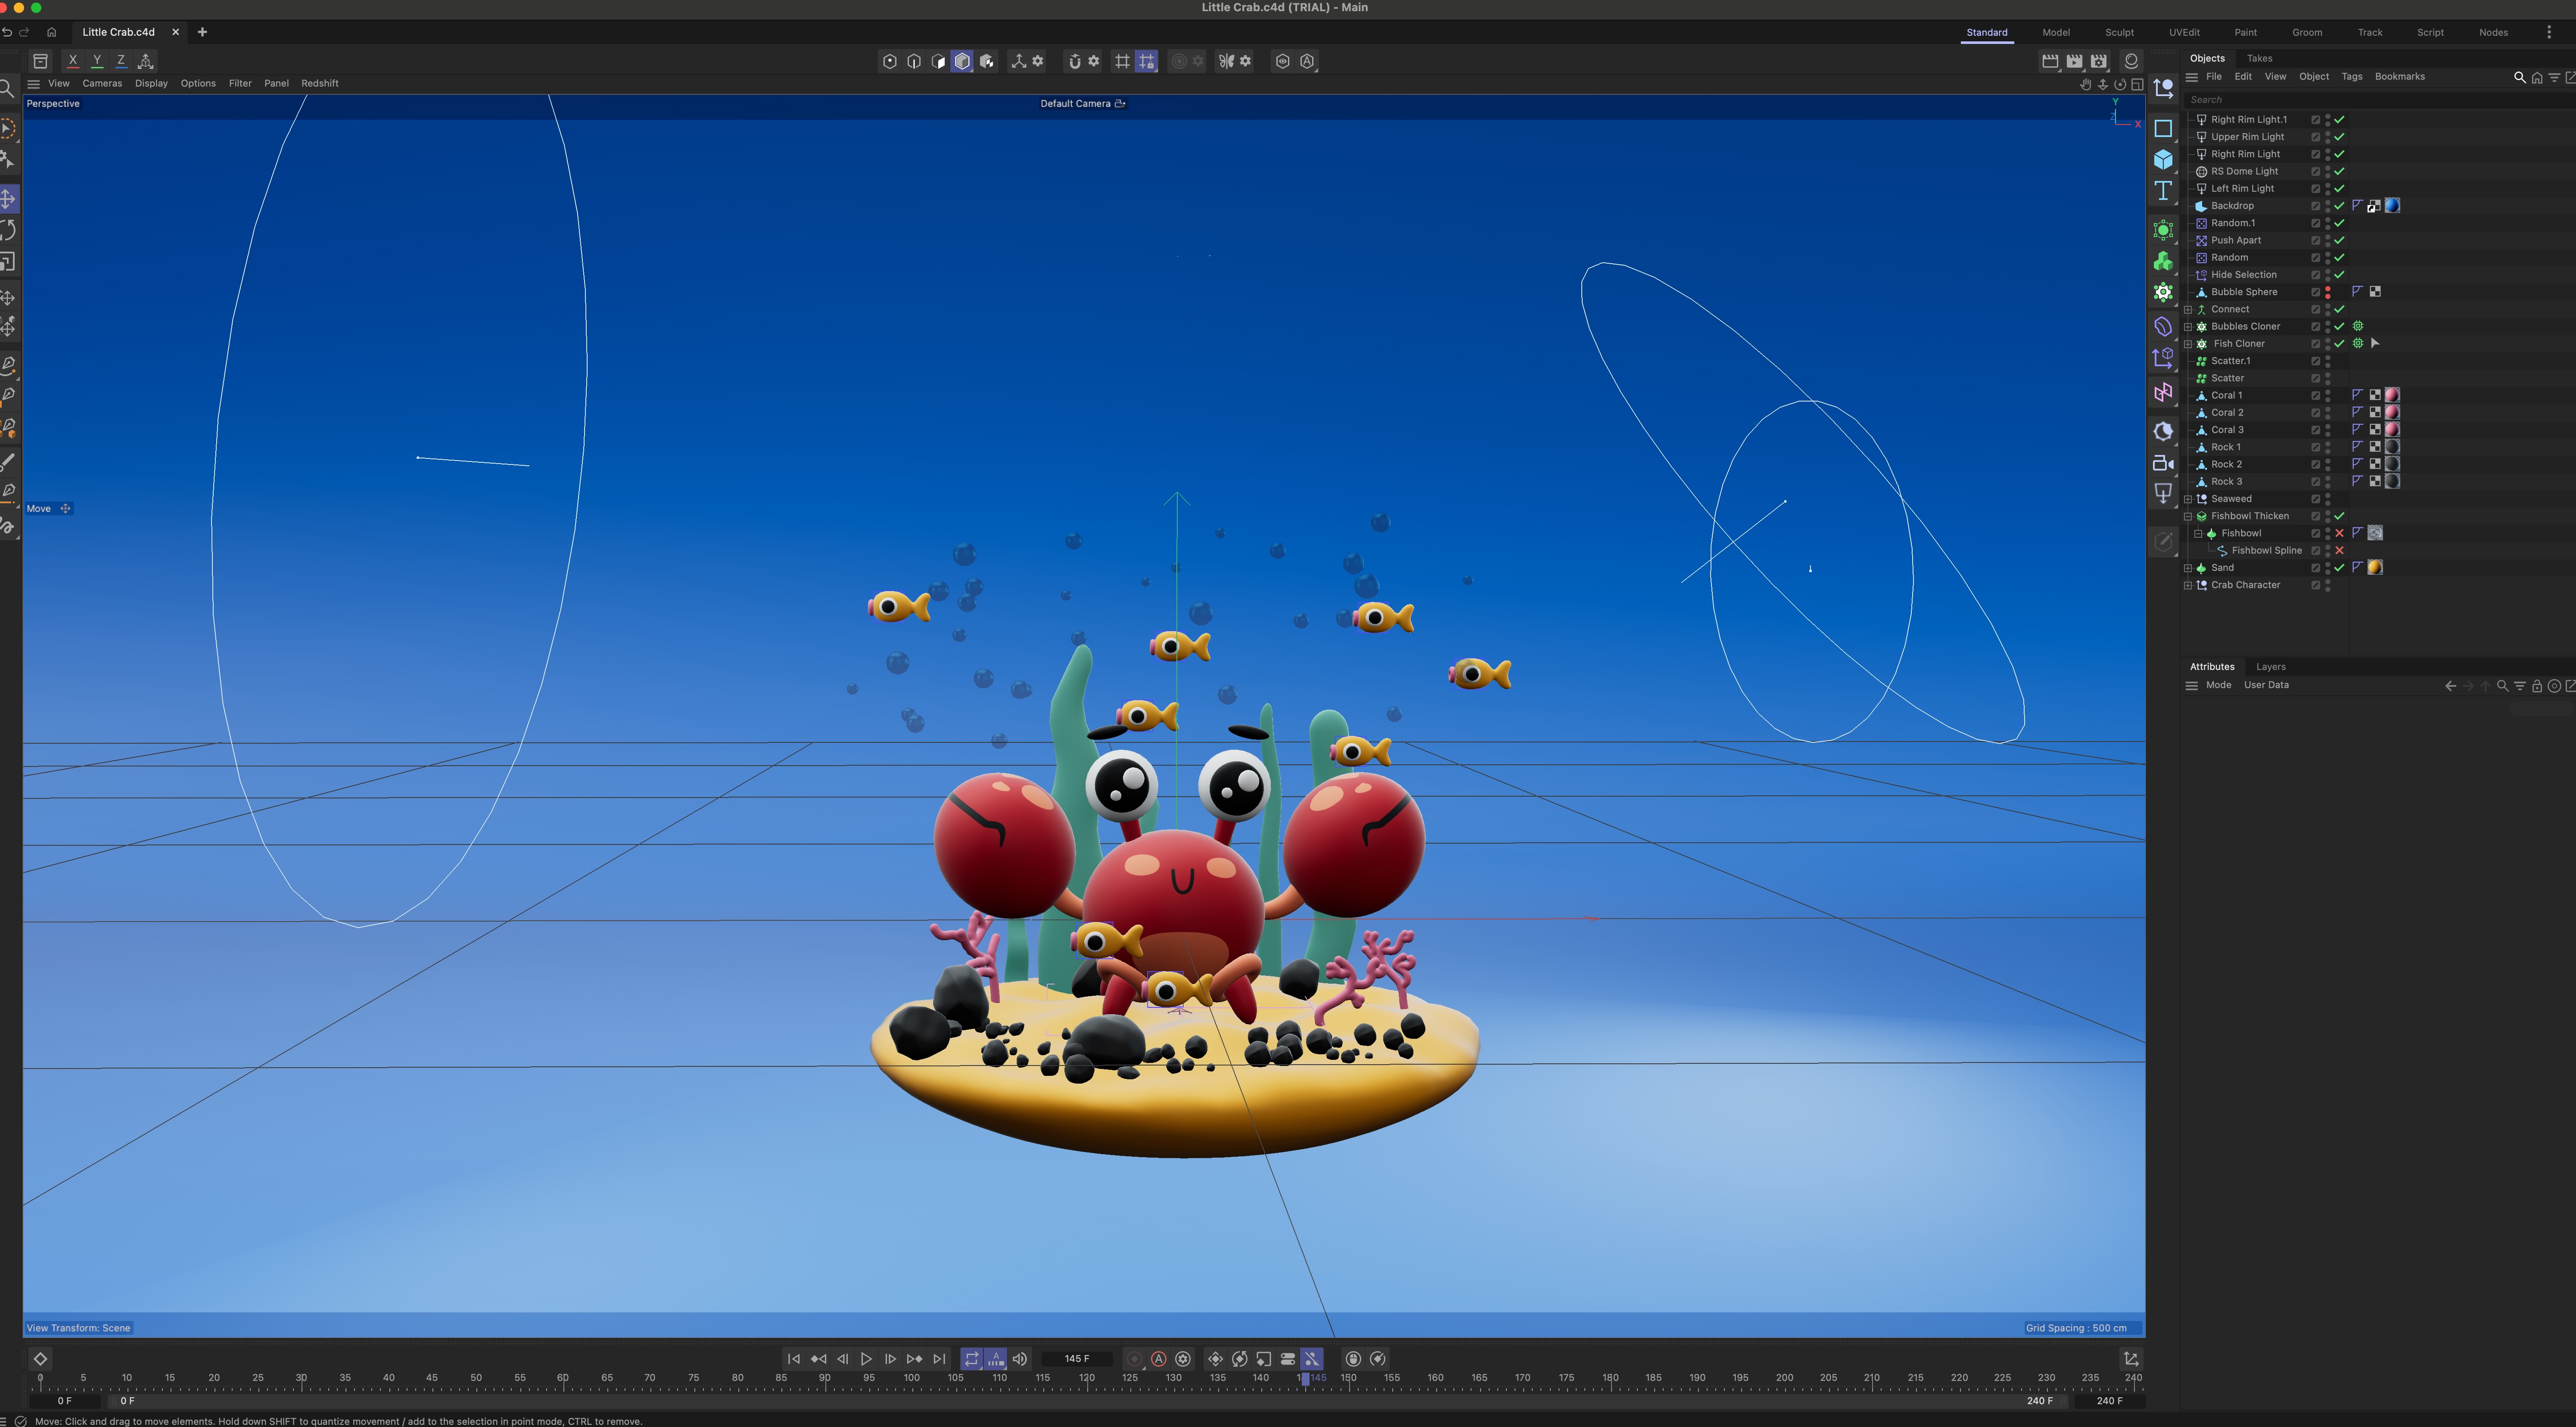This screenshot has height=1427, width=2576.
Task: Open the layout options three-dot menu
Action: 2549,32
